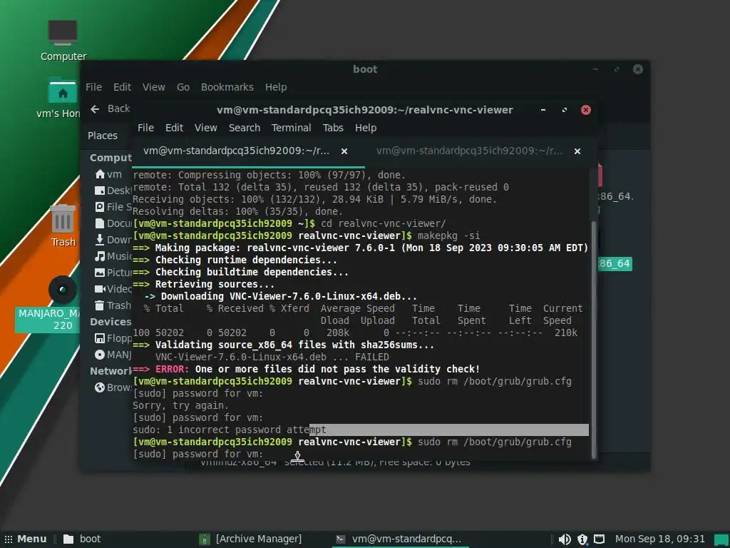730x548 pixels.
Task: Open Terminal menu in terminal window
Action: click(x=292, y=128)
